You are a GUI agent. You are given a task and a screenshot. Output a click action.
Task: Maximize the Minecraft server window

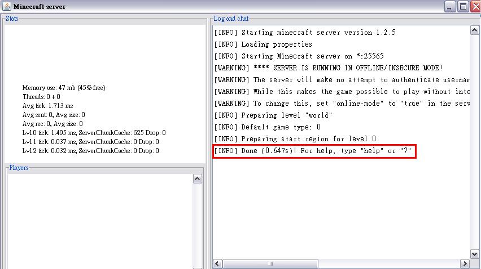click(x=462, y=7)
